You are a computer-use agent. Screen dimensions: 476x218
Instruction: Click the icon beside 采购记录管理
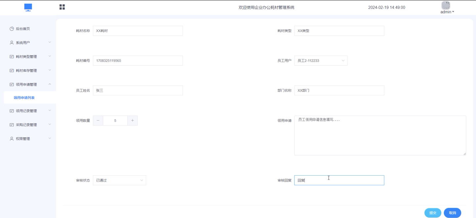coord(12,125)
